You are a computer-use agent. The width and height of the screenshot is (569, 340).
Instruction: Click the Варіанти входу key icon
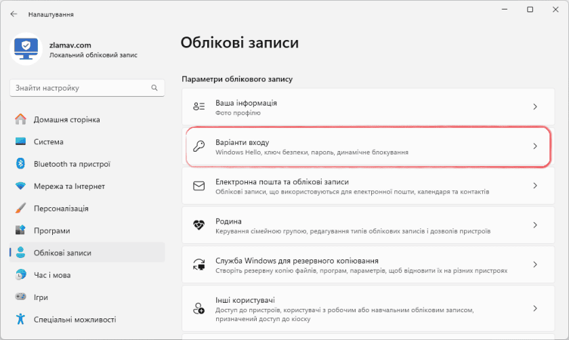click(x=199, y=146)
